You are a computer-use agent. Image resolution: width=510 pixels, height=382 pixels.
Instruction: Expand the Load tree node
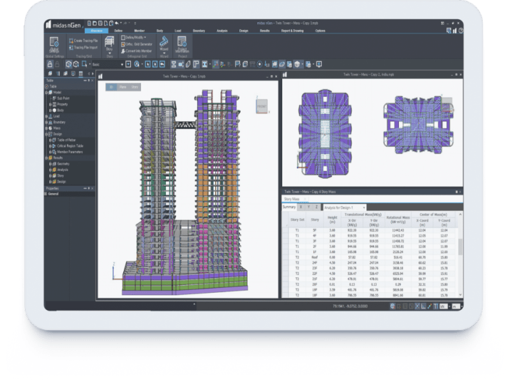pyautogui.click(x=47, y=116)
